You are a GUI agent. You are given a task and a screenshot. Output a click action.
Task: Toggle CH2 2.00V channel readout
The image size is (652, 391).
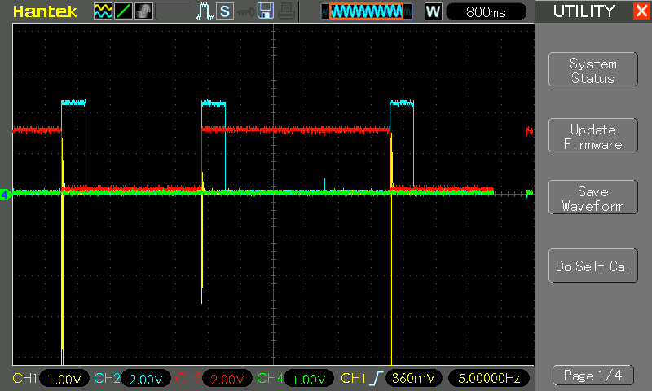[x=132, y=379]
